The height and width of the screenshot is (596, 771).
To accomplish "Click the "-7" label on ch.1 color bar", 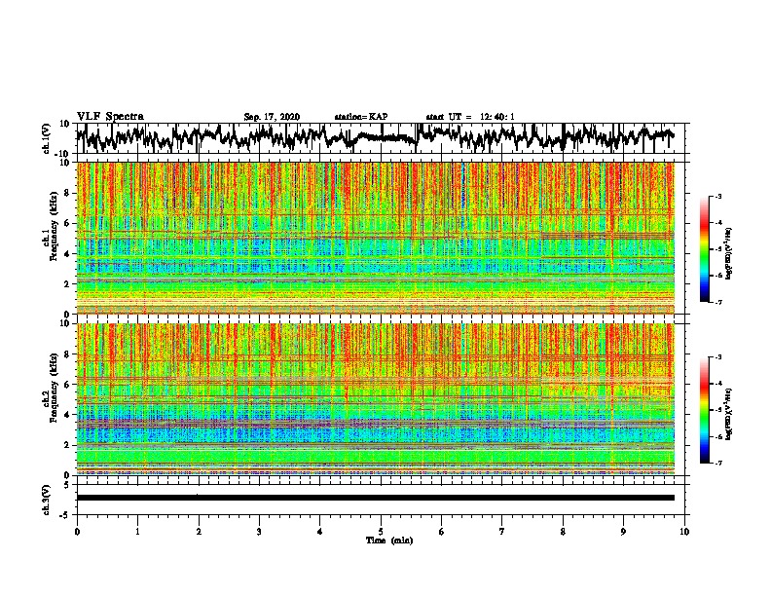I will pos(717,302).
